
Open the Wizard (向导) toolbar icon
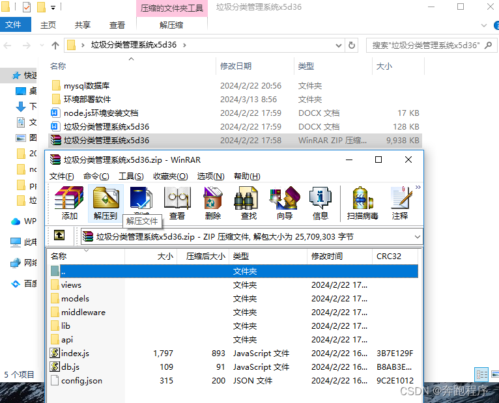[x=285, y=203]
